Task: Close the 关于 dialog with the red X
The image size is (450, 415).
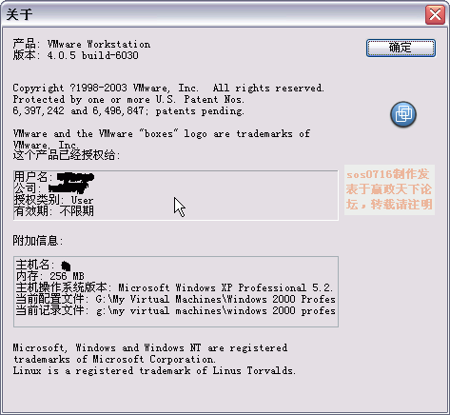Action: click(x=435, y=14)
